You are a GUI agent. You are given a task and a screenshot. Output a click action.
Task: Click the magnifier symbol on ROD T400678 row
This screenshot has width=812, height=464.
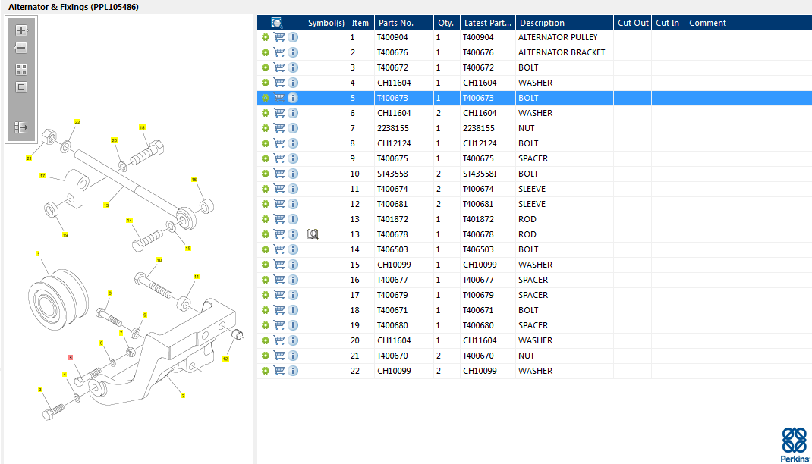312,234
